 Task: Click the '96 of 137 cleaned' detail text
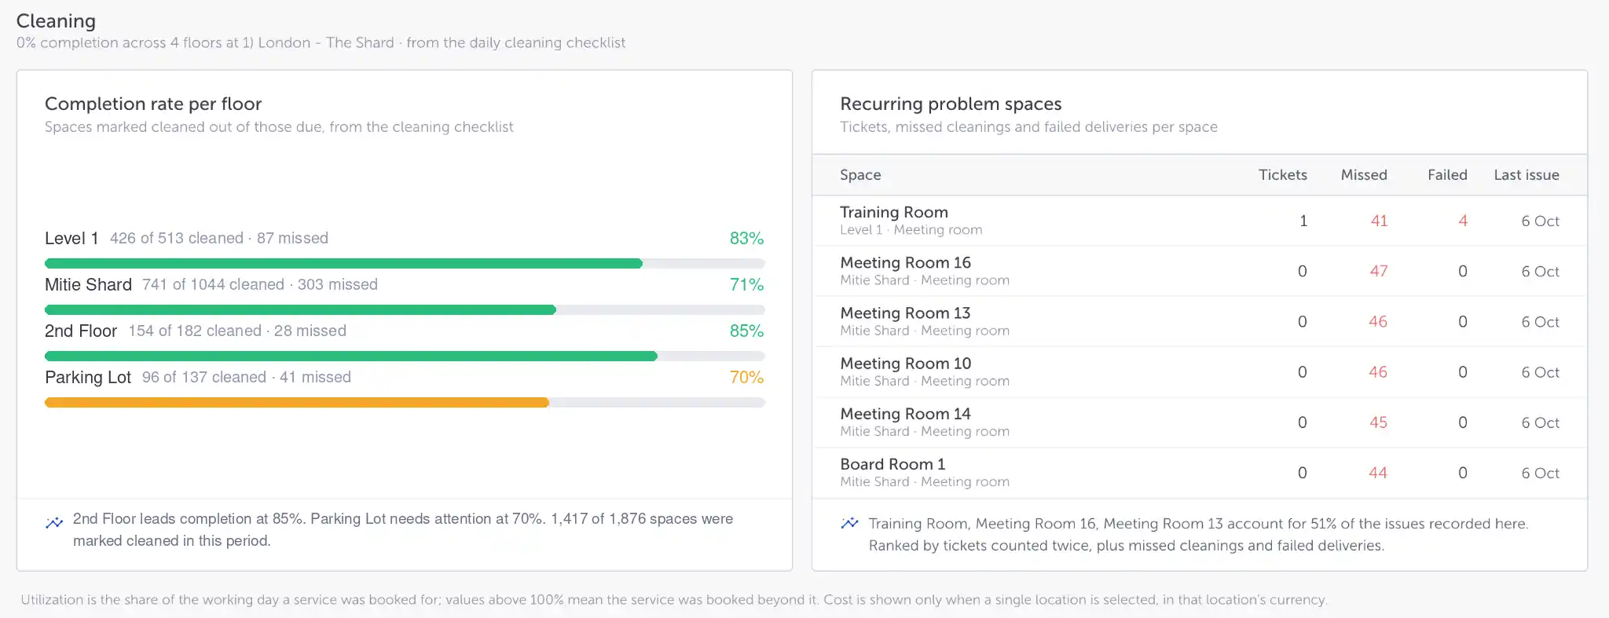tap(204, 378)
